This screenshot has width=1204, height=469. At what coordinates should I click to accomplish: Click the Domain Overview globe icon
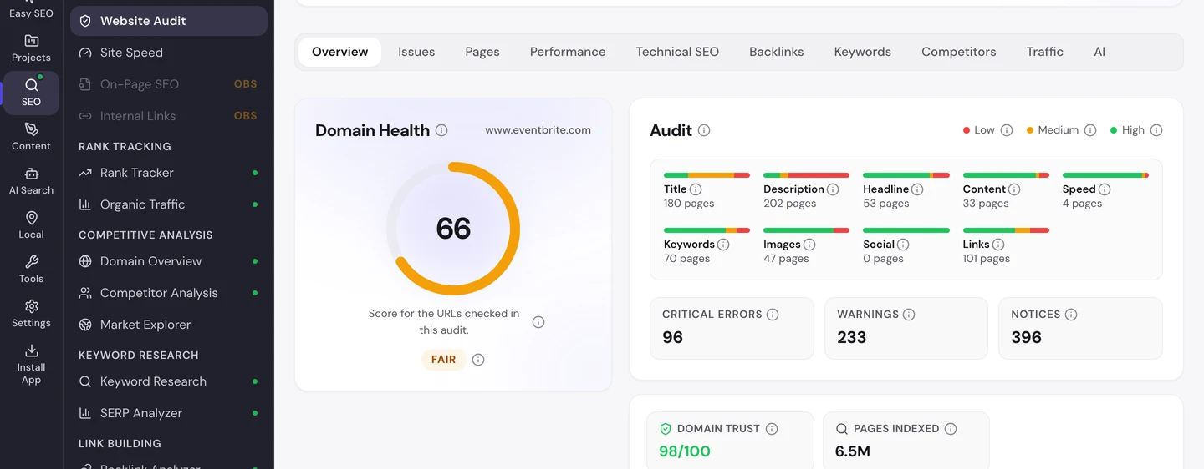[x=85, y=261]
